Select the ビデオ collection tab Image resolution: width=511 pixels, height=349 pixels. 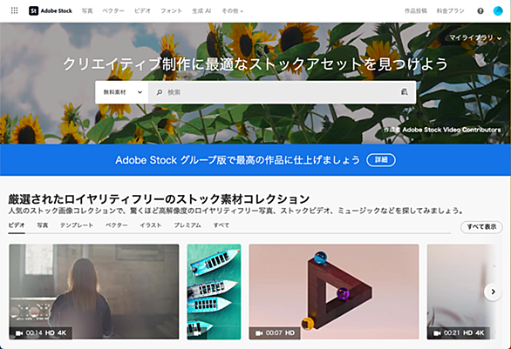(x=17, y=225)
